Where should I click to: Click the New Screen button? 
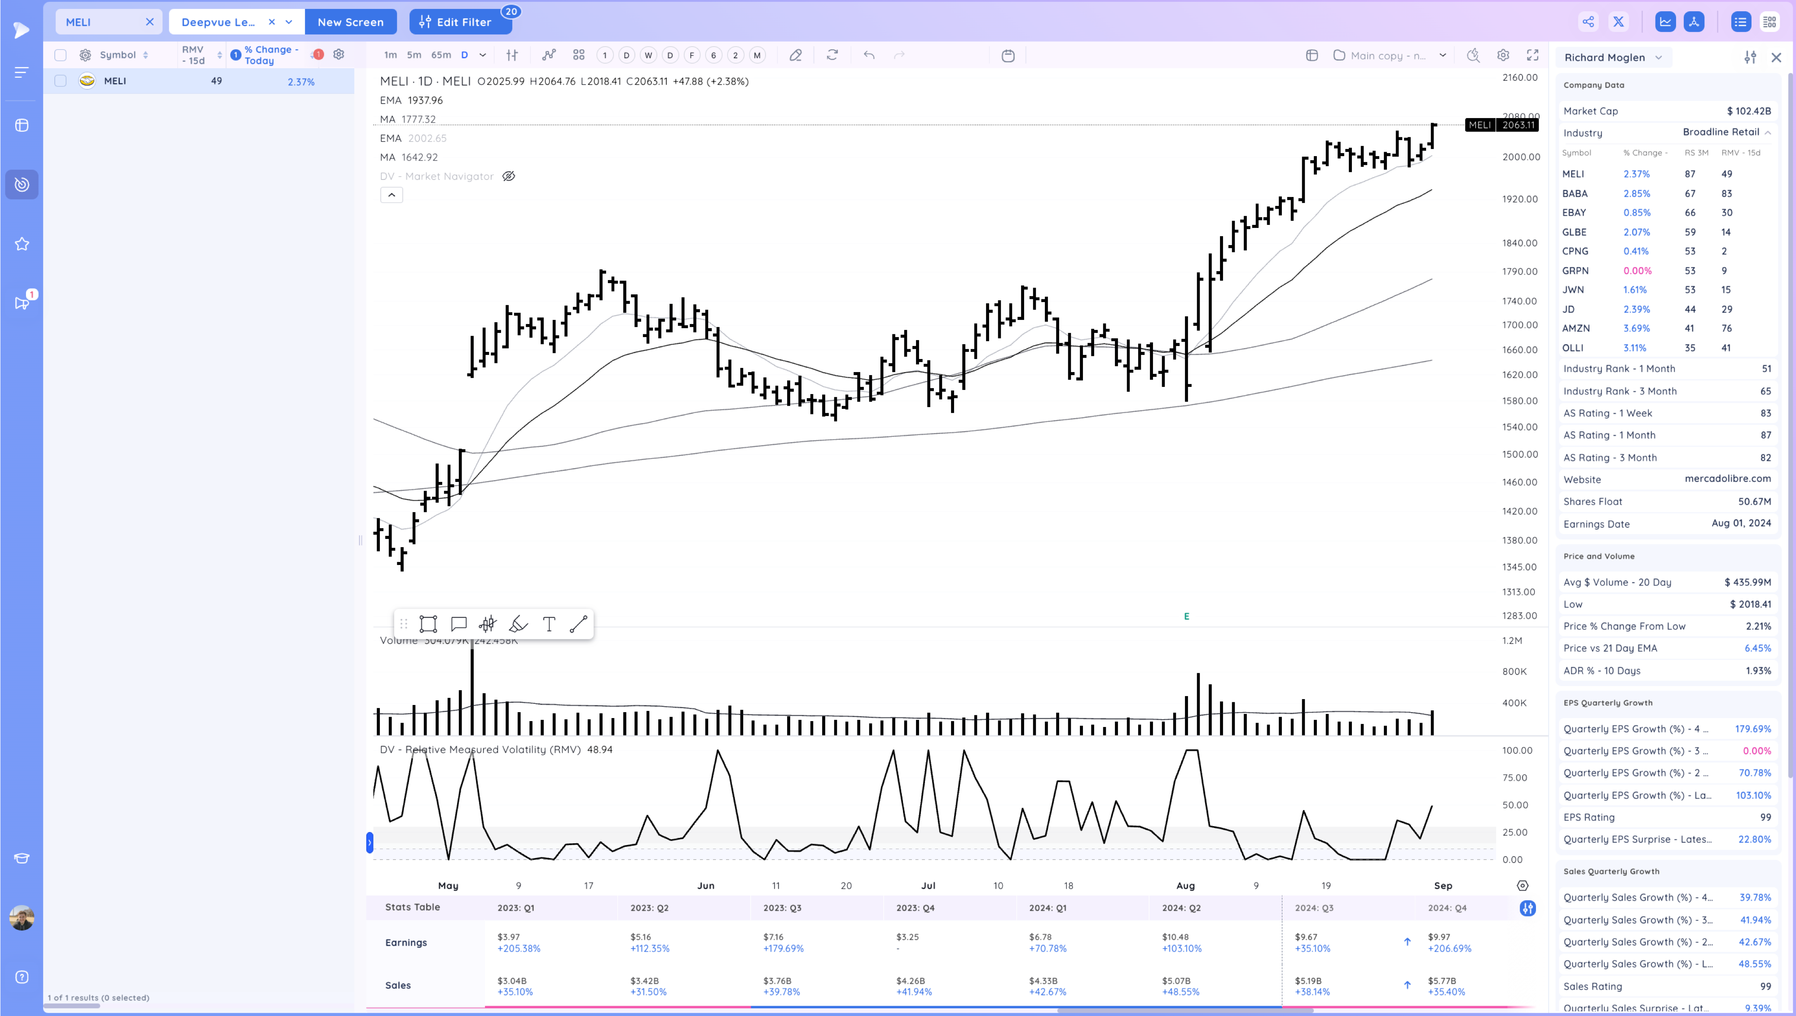click(x=350, y=22)
